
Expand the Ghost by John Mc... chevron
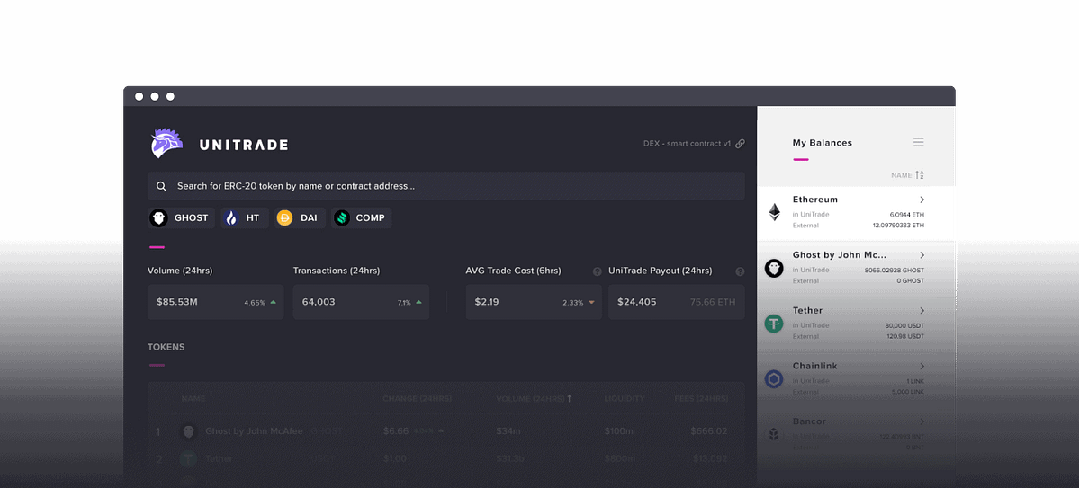click(922, 255)
